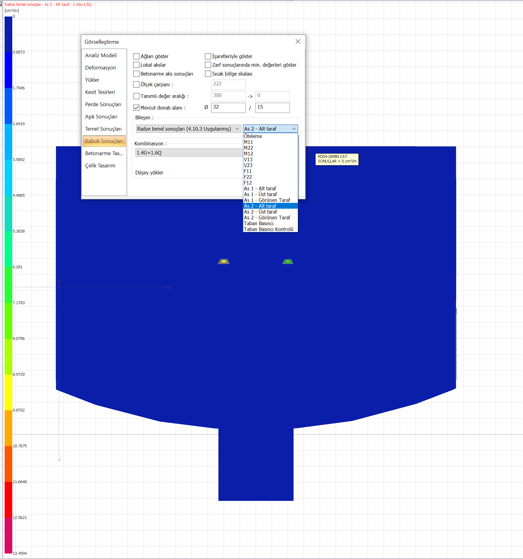The height and width of the screenshot is (559, 523).
Task: Enable the Ağları göster checkbox
Action: pyautogui.click(x=136, y=56)
